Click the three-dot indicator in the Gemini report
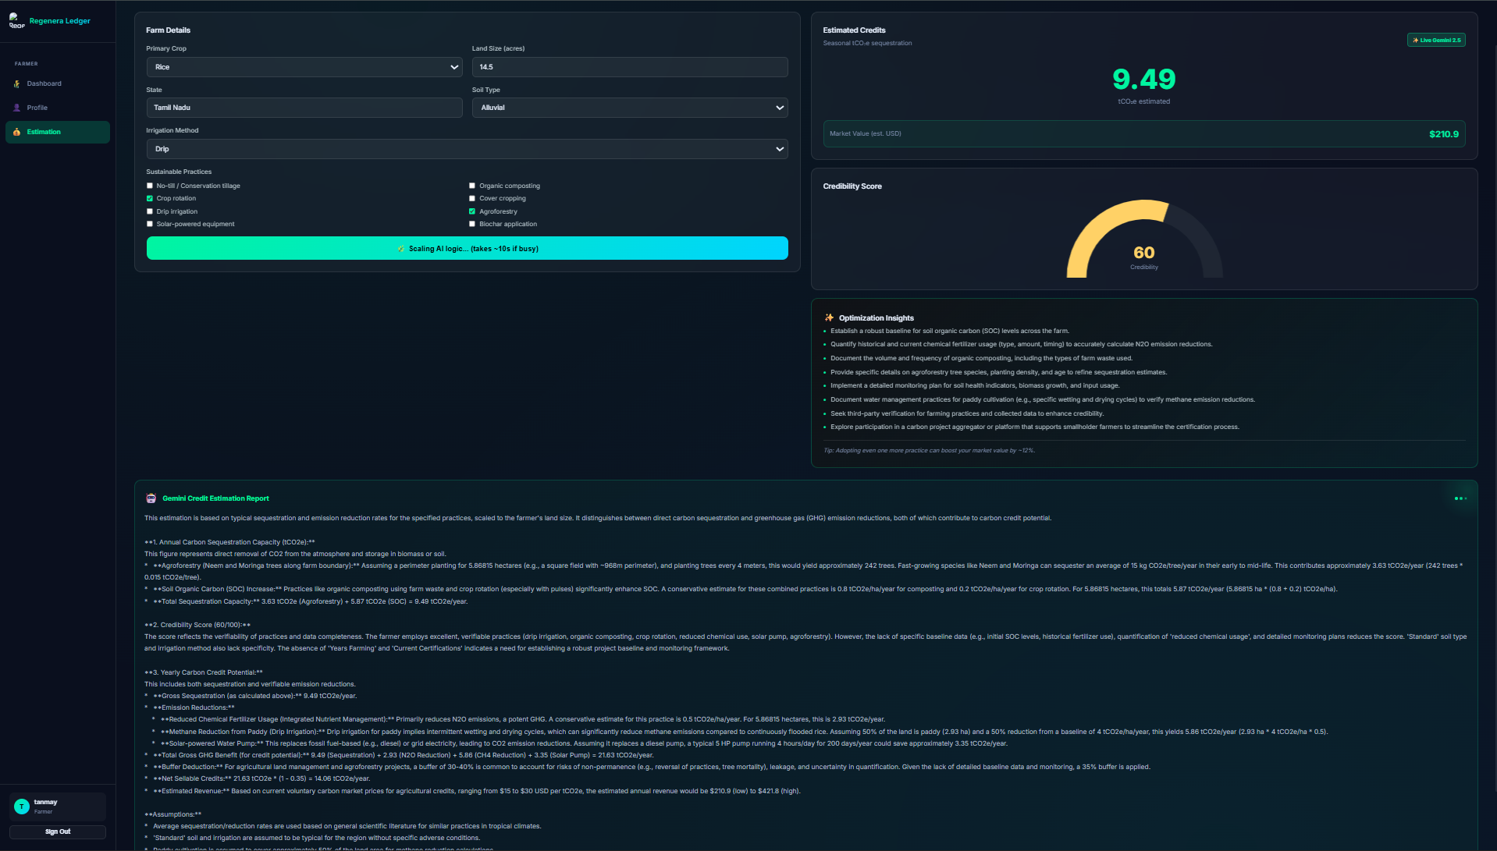The image size is (1497, 851). coord(1460,498)
